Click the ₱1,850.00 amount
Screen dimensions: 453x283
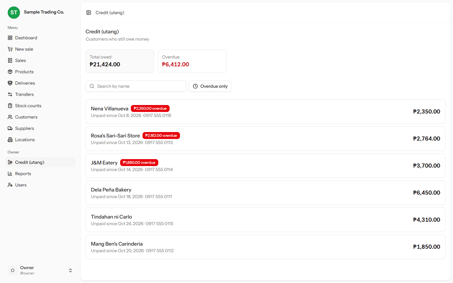(427, 247)
